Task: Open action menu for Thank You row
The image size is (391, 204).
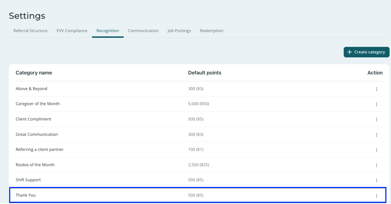Action: pos(376,195)
